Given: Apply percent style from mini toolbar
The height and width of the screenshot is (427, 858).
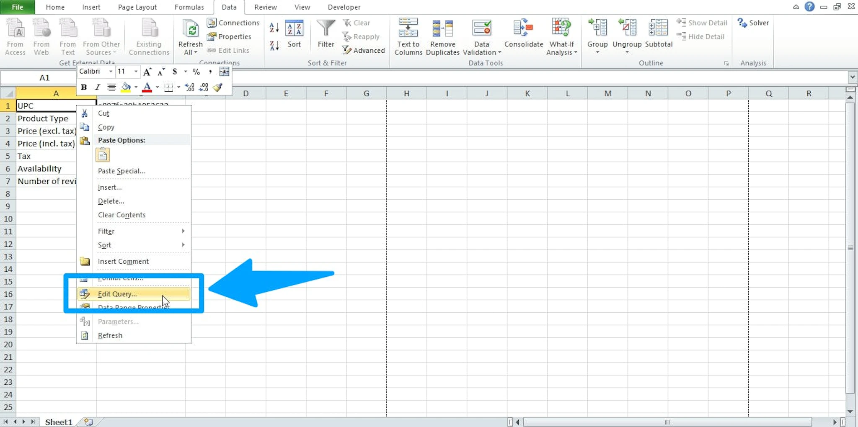Looking at the screenshot, I should click(x=196, y=72).
